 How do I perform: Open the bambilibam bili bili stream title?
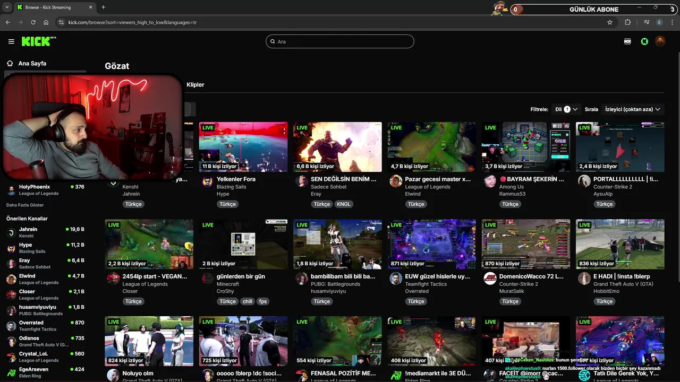[343, 276]
